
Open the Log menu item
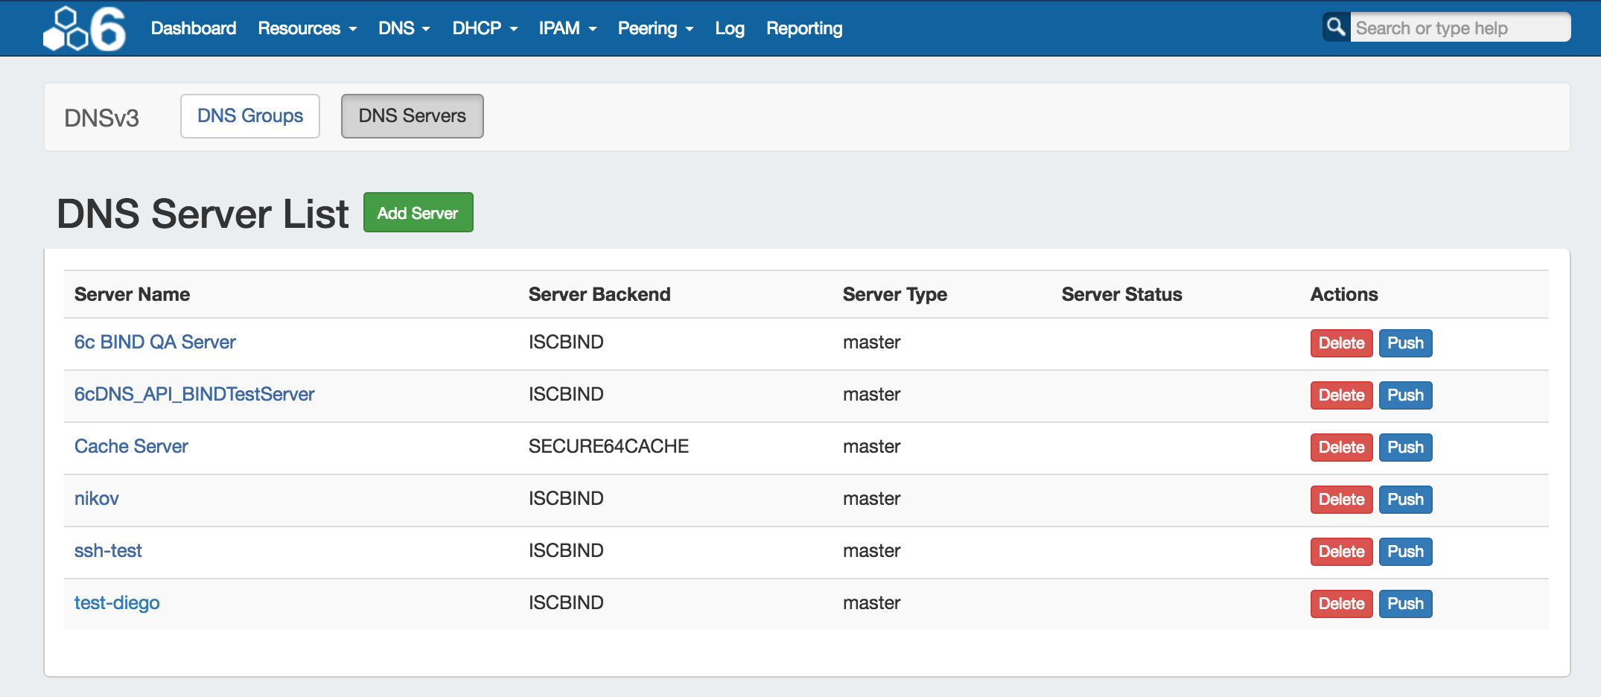(729, 28)
